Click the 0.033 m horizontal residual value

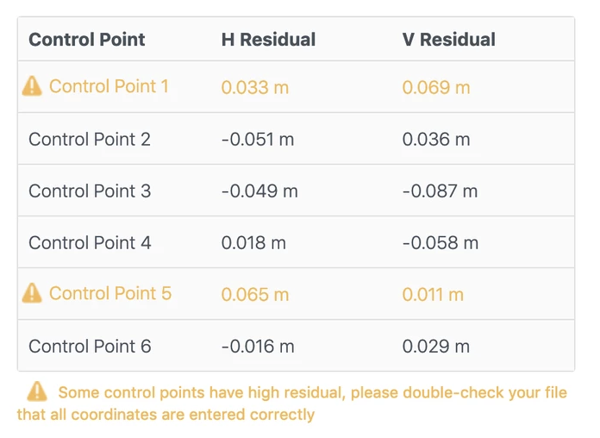[x=255, y=87]
